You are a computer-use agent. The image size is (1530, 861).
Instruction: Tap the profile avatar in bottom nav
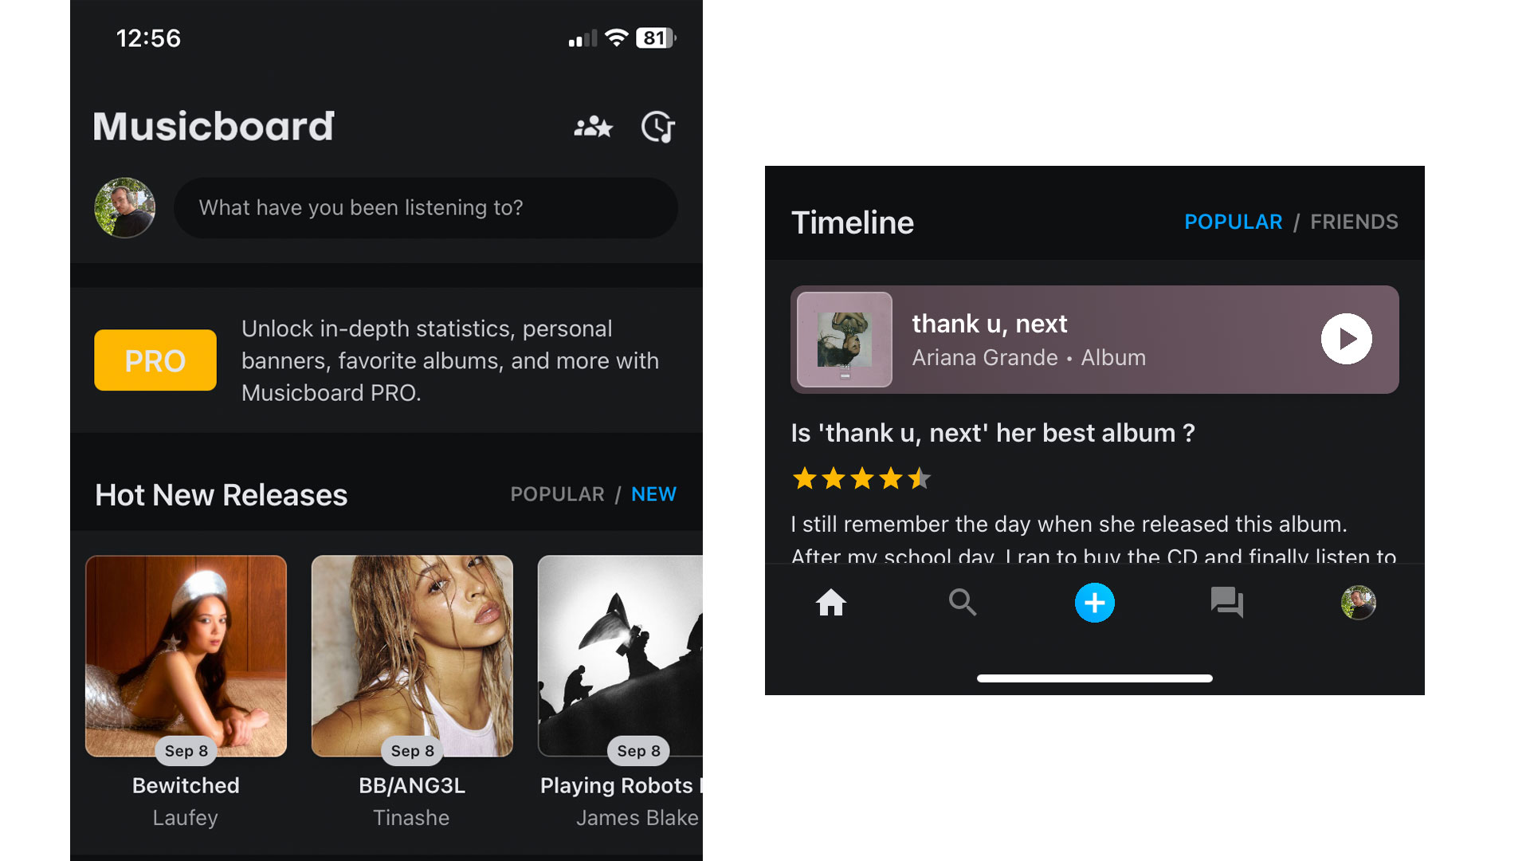pos(1356,603)
